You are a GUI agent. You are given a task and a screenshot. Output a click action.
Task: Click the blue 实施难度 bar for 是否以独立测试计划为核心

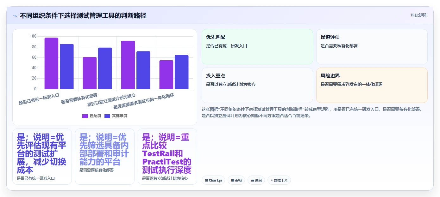(x=143, y=70)
